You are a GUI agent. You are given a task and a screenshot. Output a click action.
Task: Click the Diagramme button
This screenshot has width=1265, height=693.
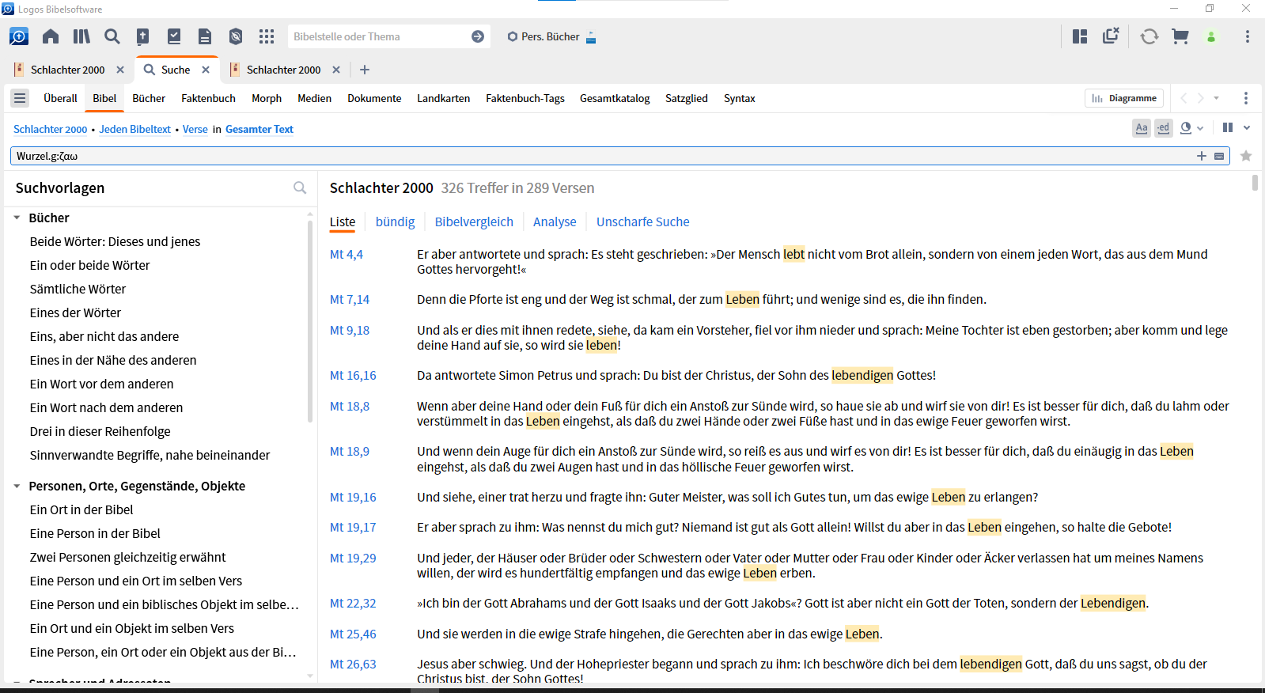click(1124, 98)
